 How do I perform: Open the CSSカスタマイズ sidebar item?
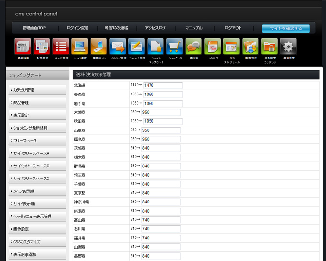click(37, 242)
